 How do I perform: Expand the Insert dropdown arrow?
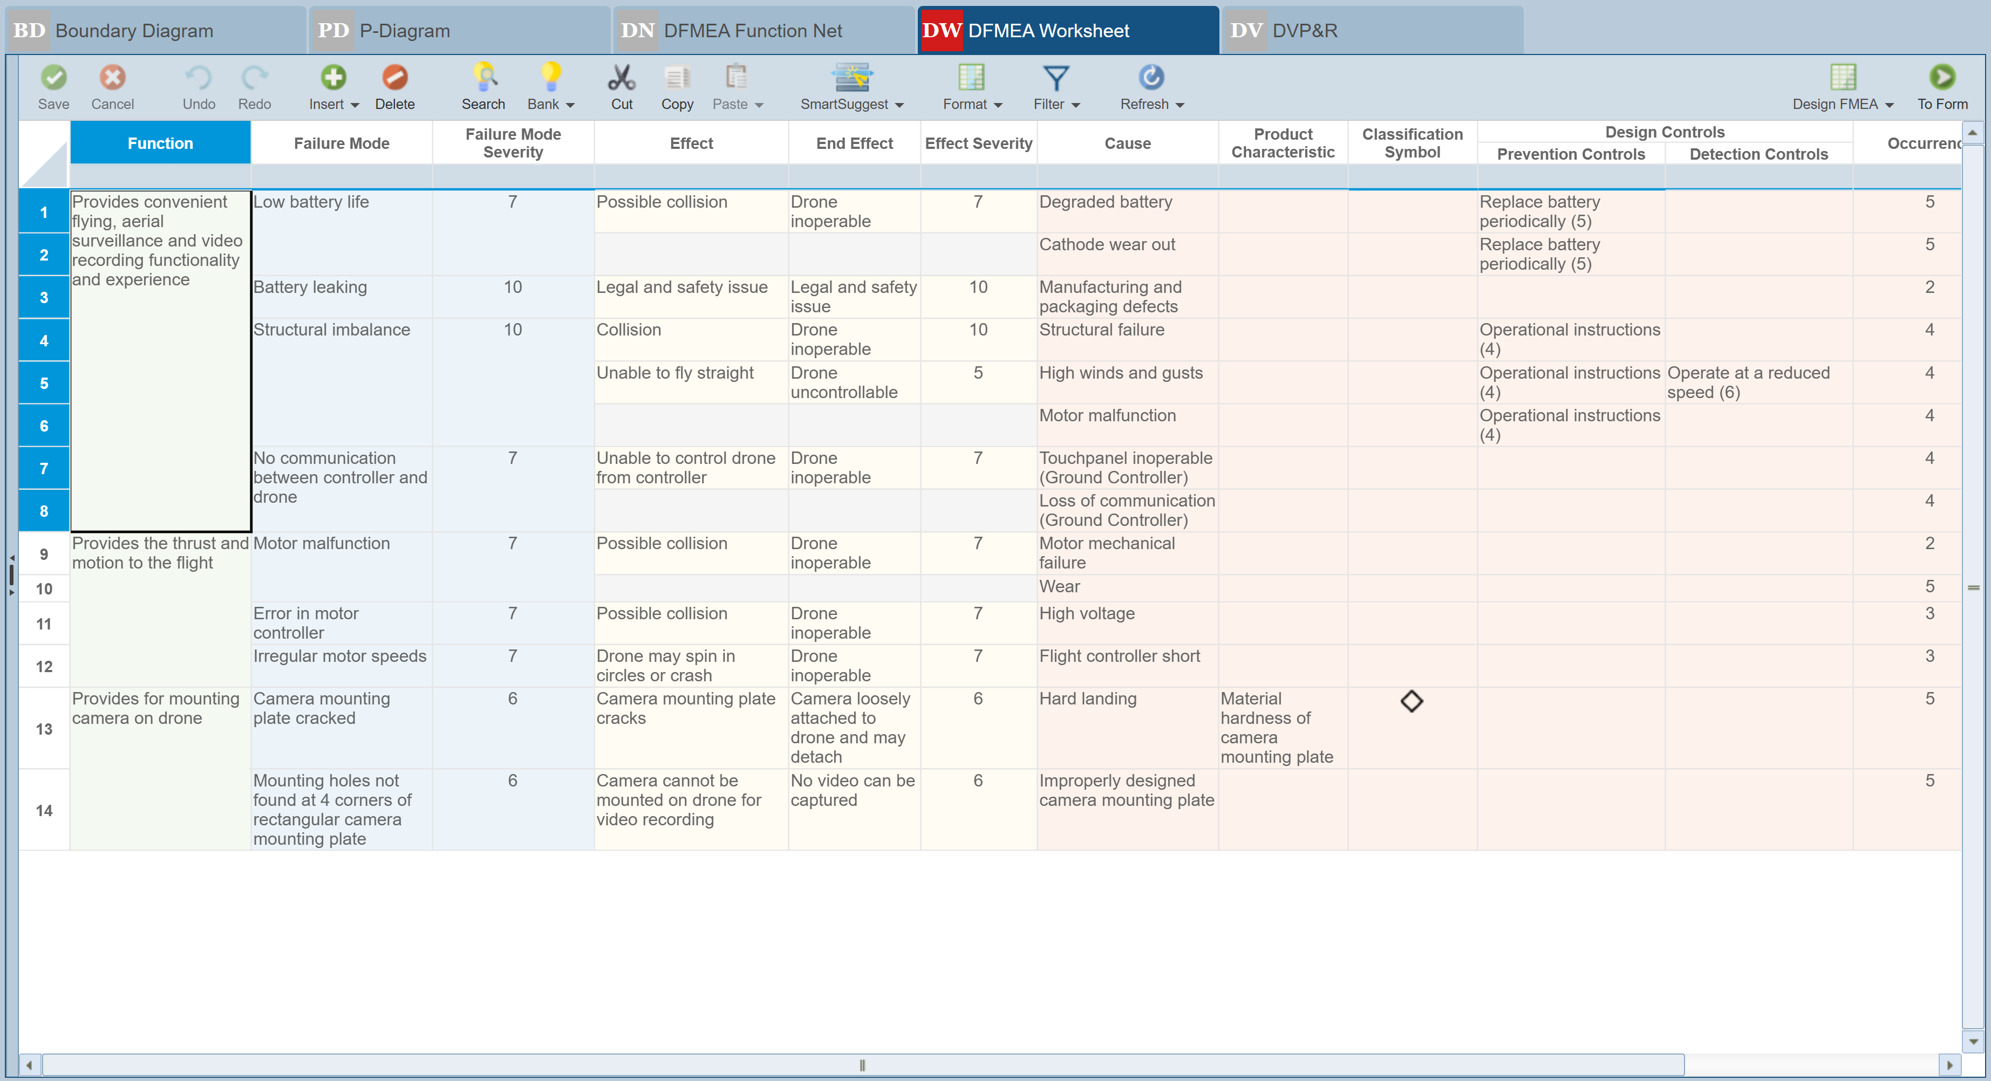pos(354,105)
